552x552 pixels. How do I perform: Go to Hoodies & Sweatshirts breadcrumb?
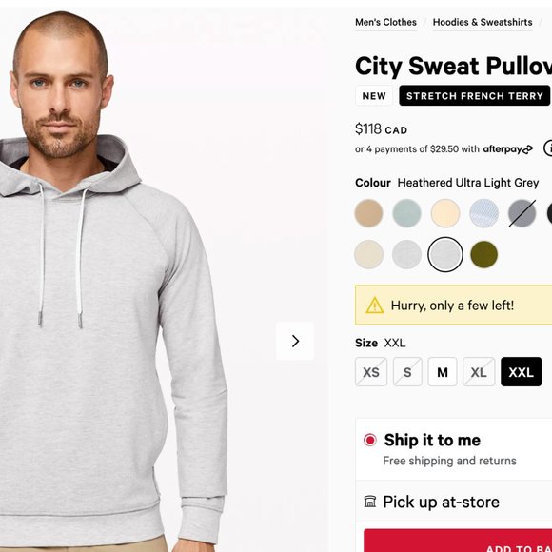coord(483,22)
